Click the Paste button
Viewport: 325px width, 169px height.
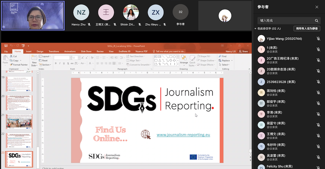(x=5, y=60)
